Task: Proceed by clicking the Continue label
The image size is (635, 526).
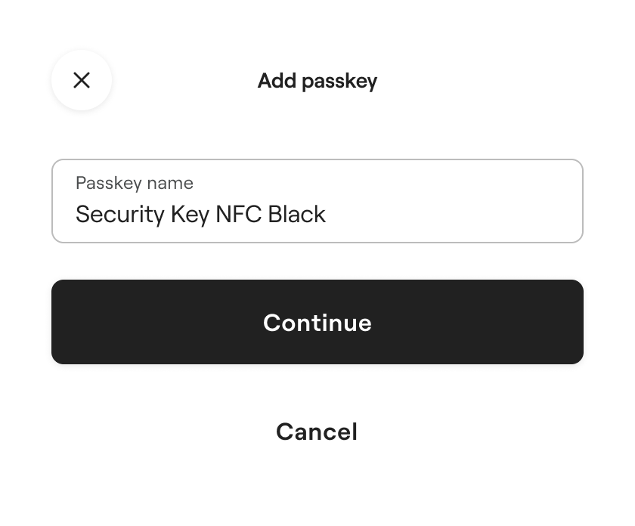Action: (x=317, y=323)
